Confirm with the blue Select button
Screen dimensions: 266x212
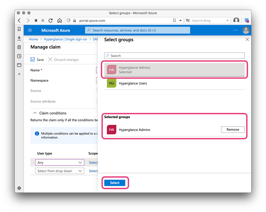115,183
